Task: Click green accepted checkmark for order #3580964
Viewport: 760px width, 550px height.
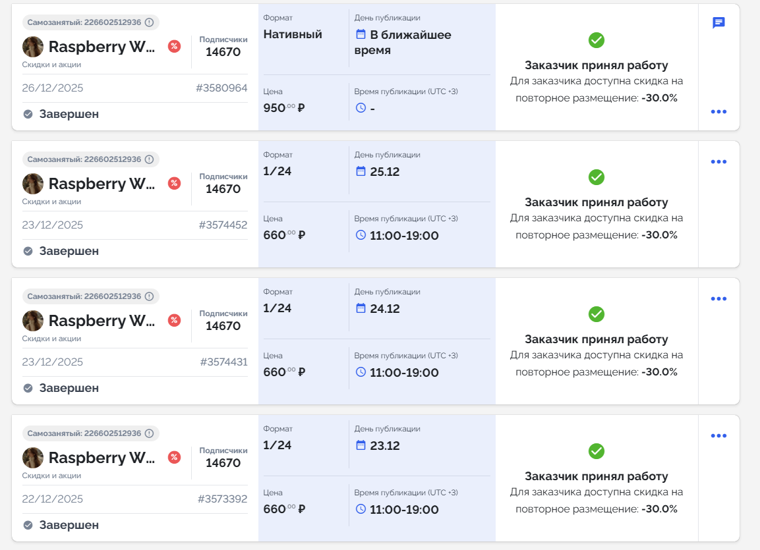Action: 596,40
